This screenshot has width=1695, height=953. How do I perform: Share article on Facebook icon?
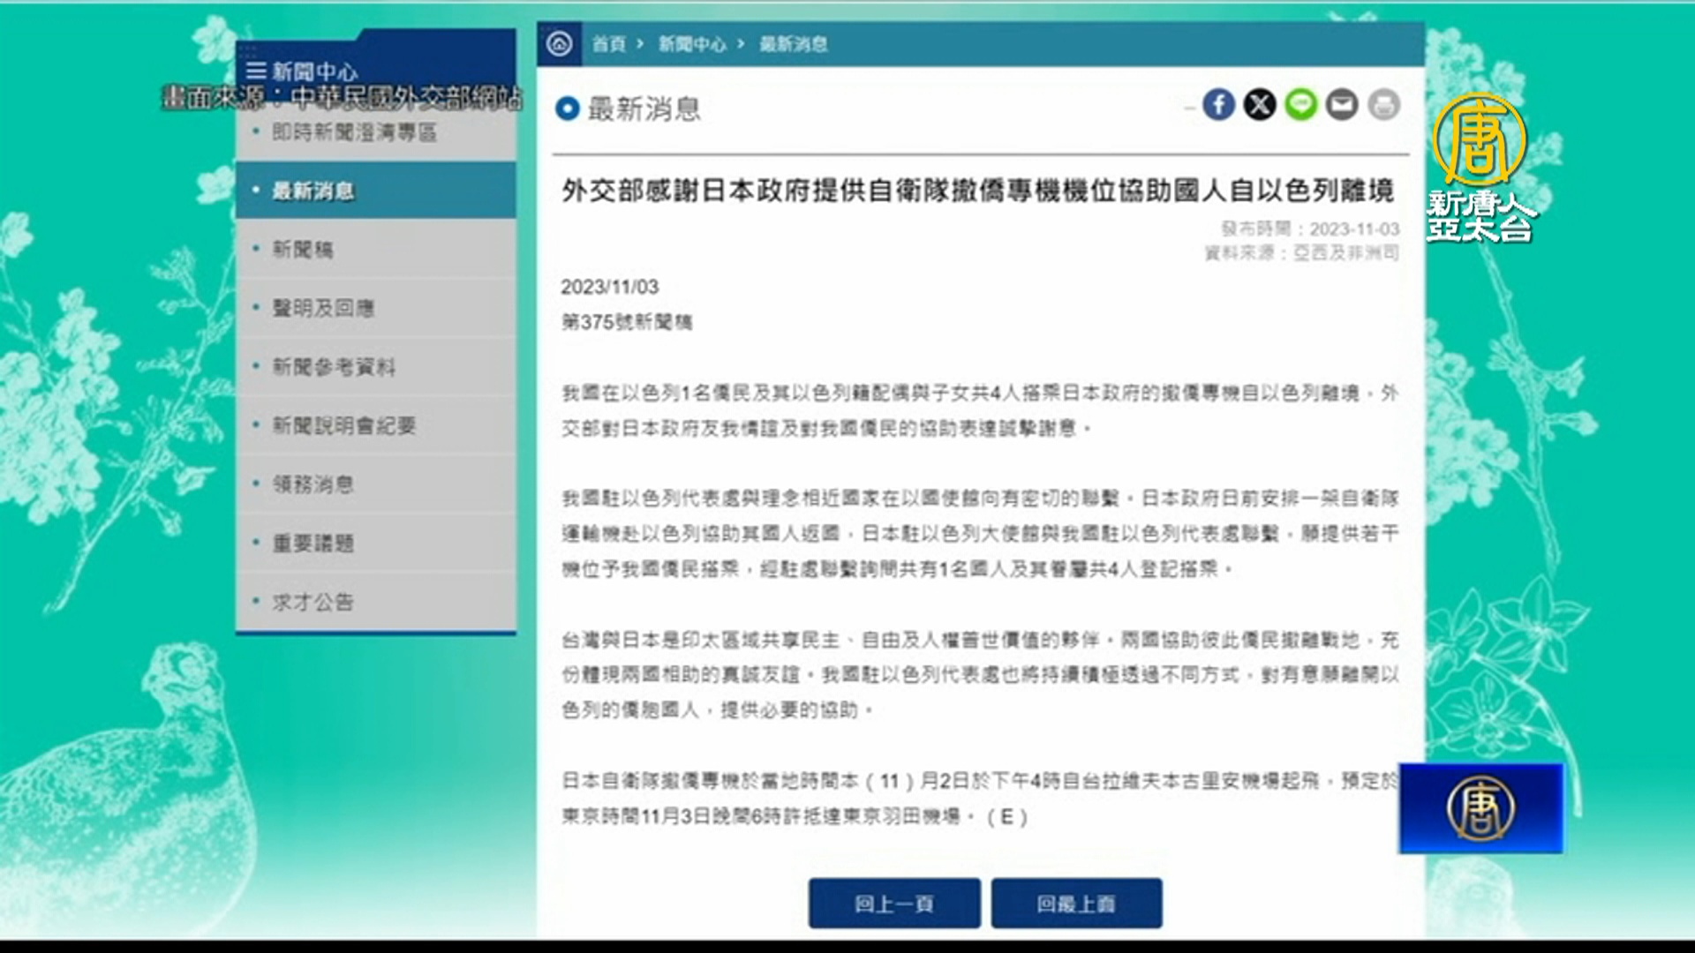(1218, 105)
